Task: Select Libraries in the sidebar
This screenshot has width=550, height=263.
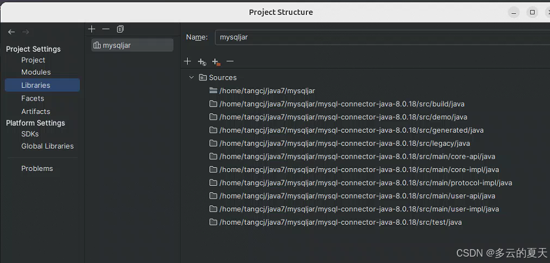Action: pos(43,85)
